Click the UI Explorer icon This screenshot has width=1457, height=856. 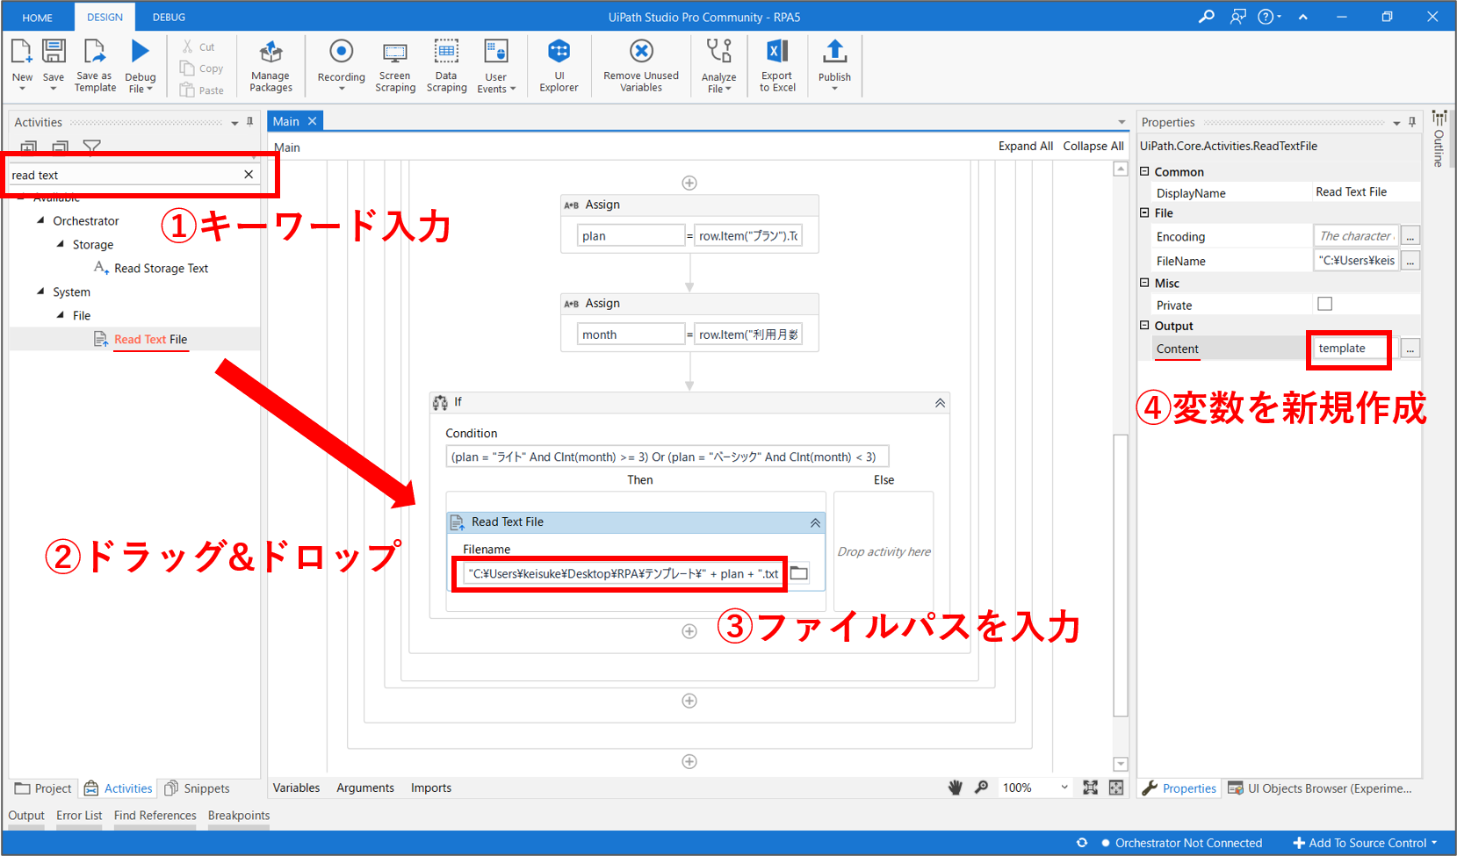tap(559, 53)
